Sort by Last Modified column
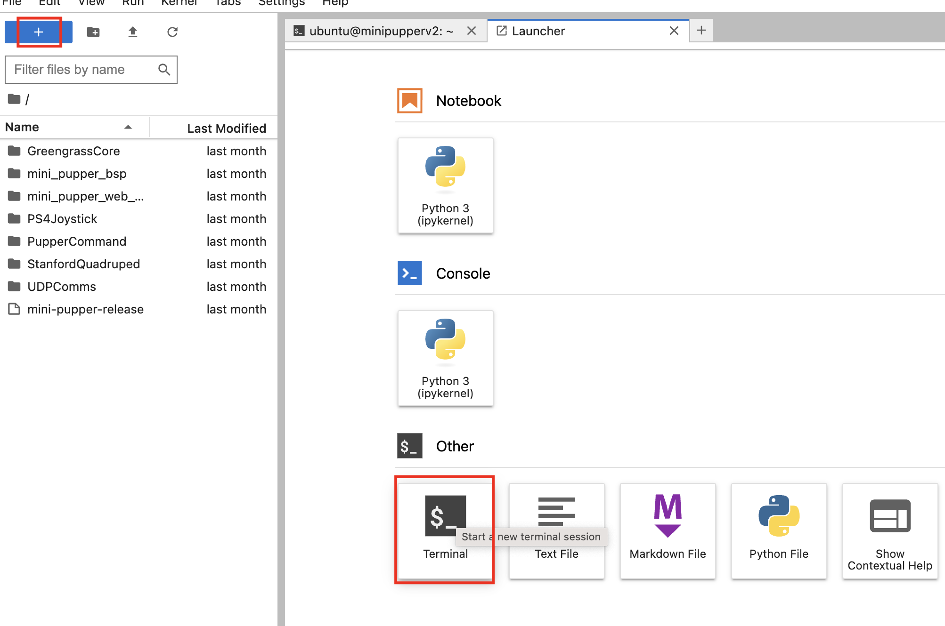Screen dimensions: 945x626 tap(226, 128)
